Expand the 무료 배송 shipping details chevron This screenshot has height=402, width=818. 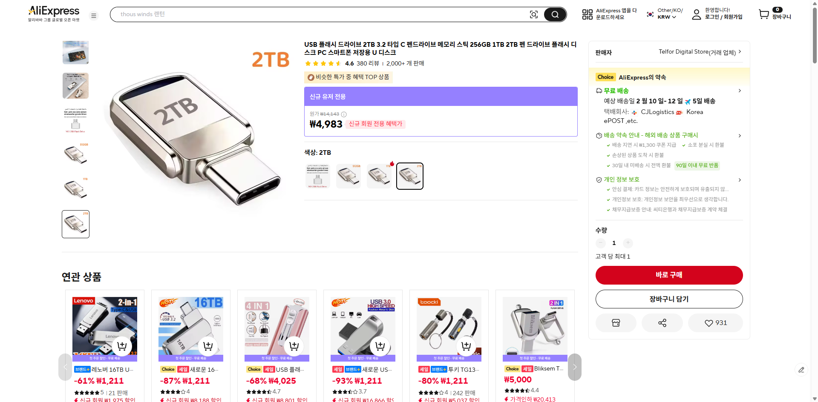tap(740, 91)
